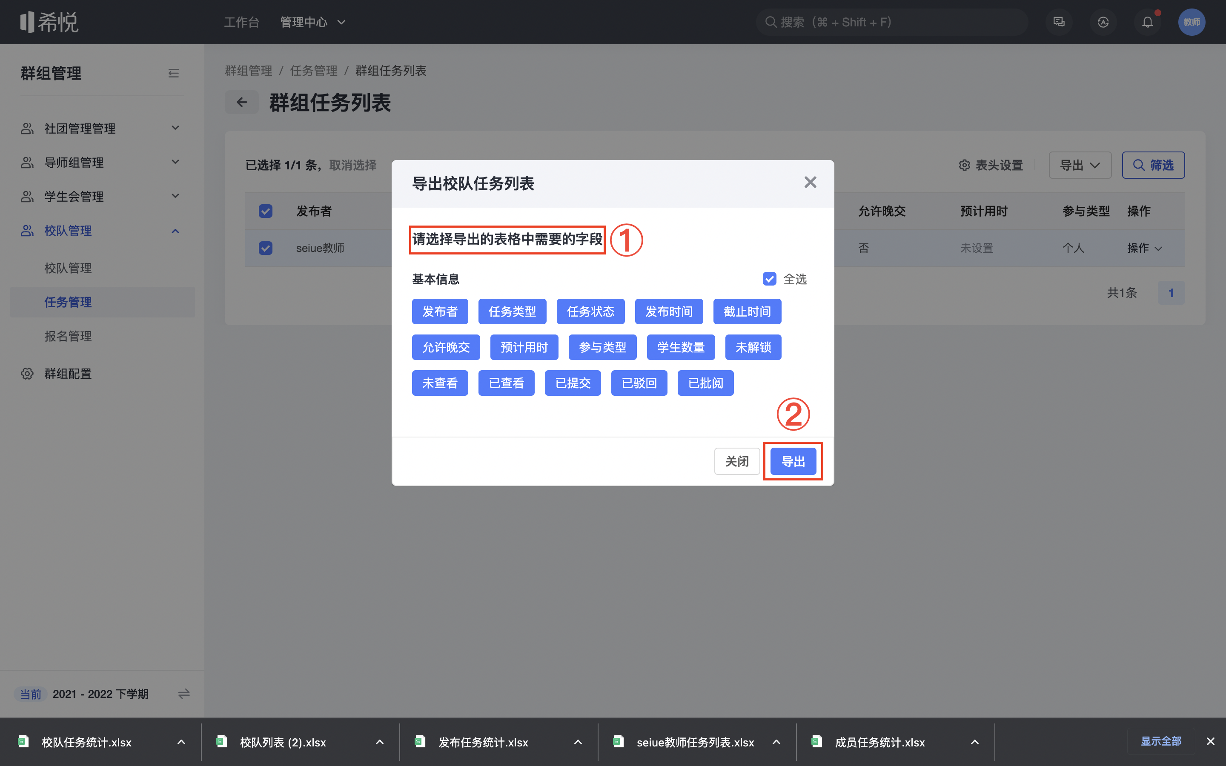Expand the 学生会管理 chevron
This screenshot has width=1226, height=766.
click(x=175, y=196)
